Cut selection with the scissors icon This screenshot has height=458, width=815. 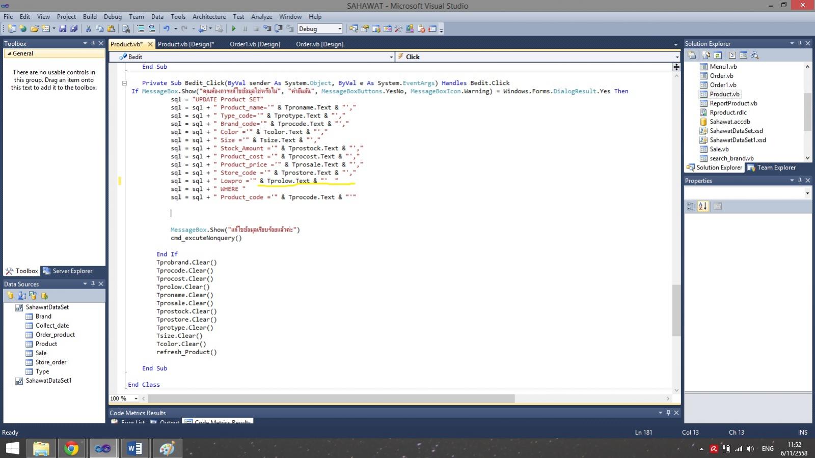tap(88, 28)
